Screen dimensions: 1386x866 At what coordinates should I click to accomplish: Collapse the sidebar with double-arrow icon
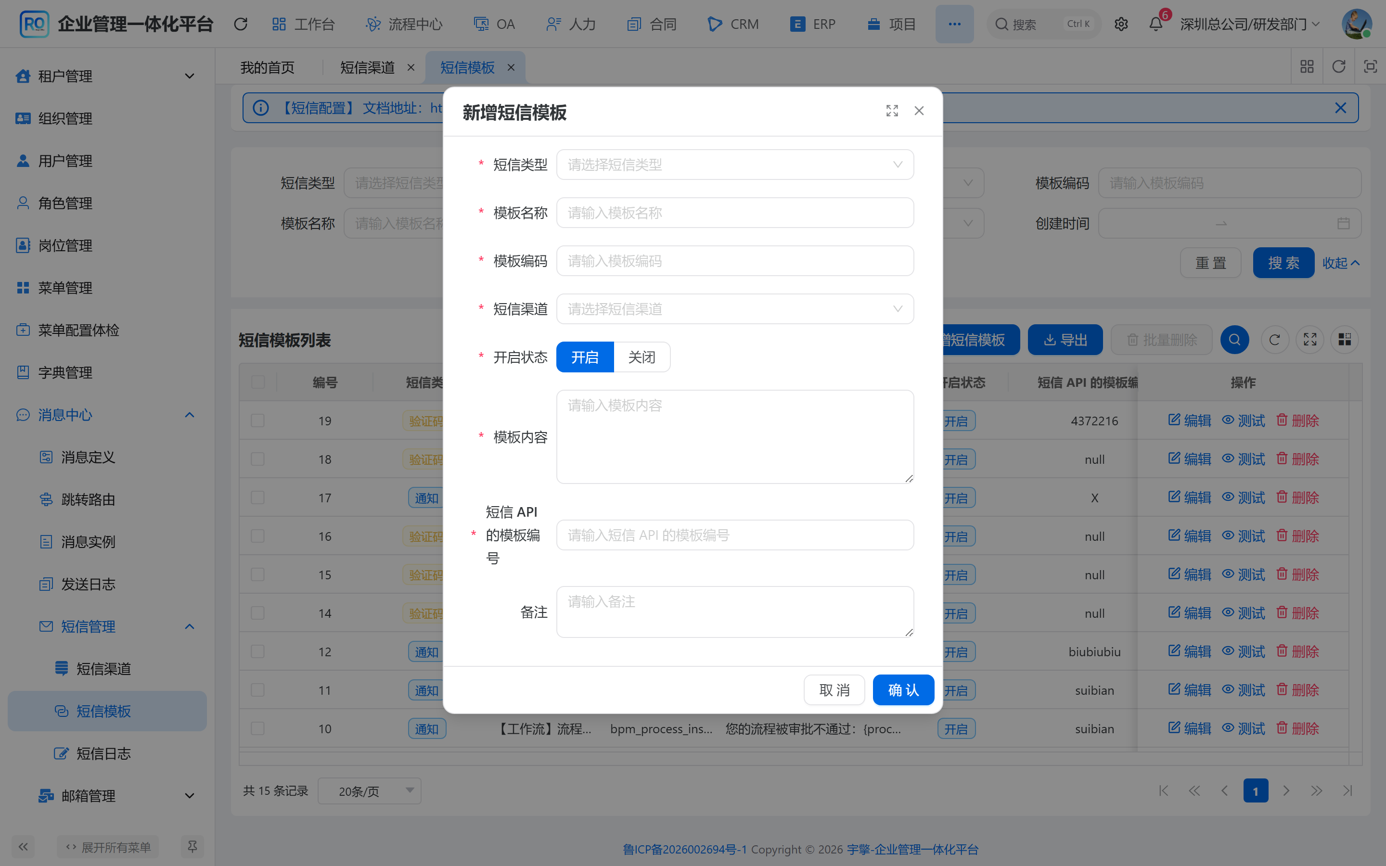point(23,847)
